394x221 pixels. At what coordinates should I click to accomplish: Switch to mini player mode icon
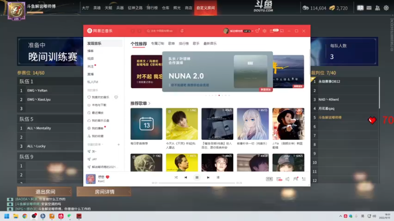(x=282, y=31)
